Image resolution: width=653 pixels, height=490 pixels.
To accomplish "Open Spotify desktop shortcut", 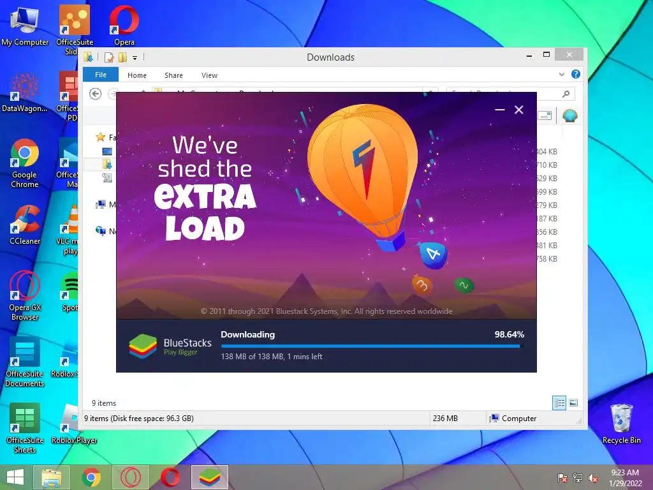I will [70, 291].
